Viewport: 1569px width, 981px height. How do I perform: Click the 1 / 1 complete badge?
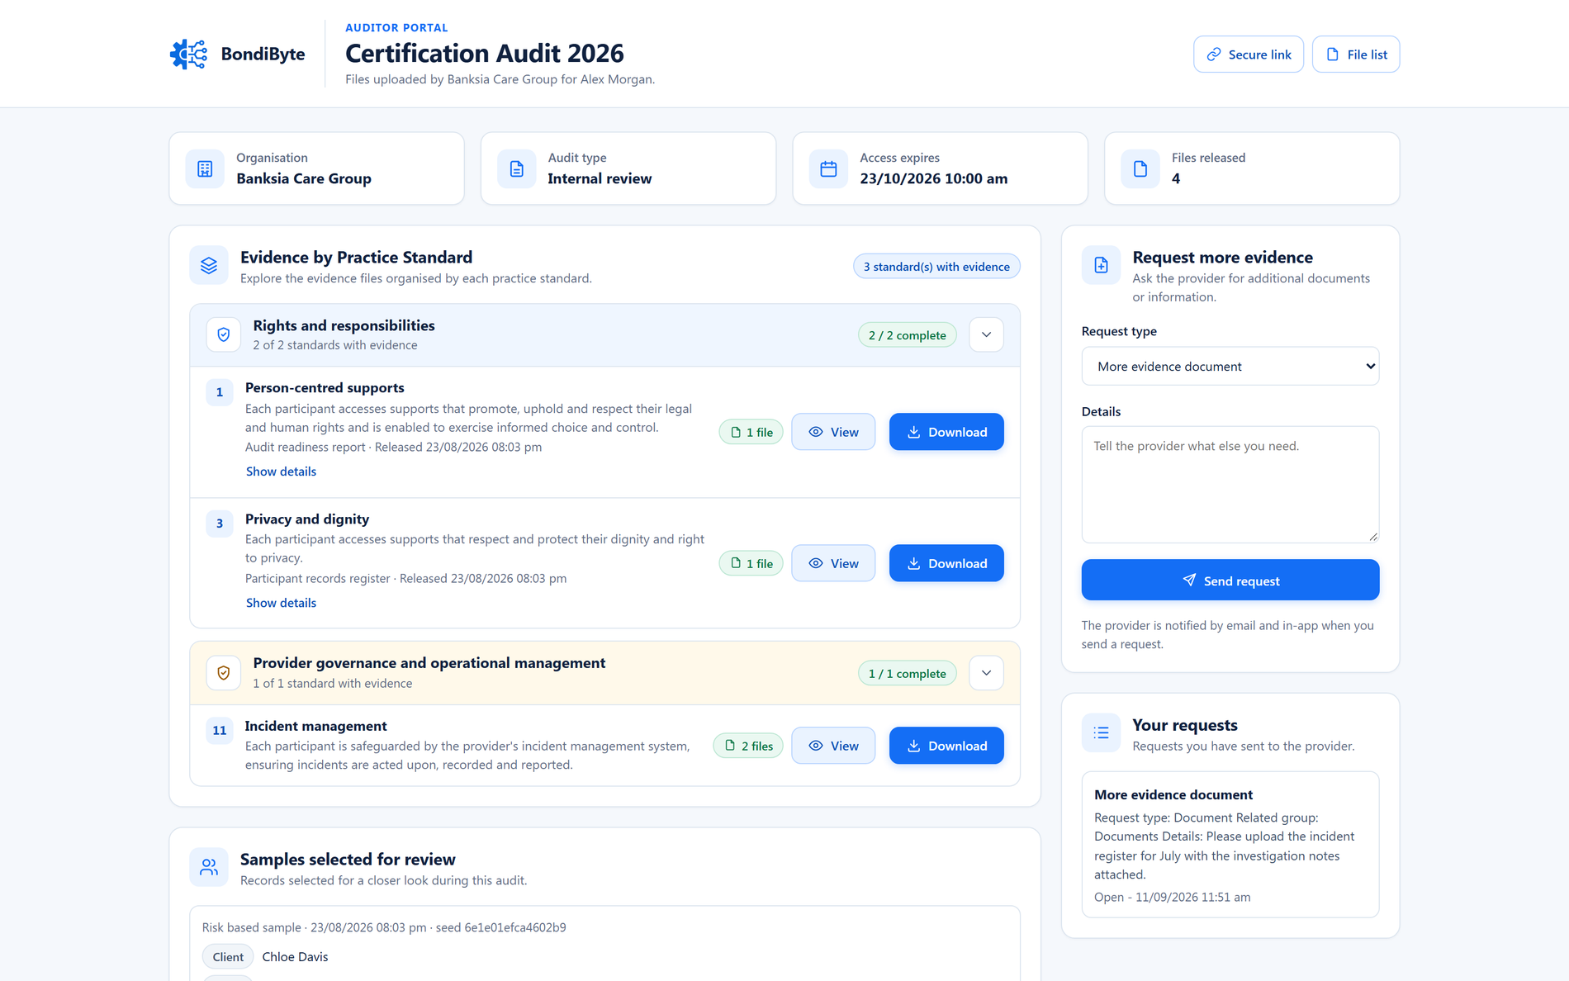pyautogui.click(x=908, y=674)
